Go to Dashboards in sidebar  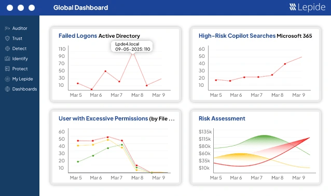[x=24, y=89]
